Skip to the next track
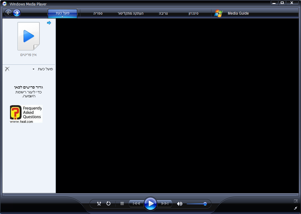This screenshot has height=214, width=301. pyautogui.click(x=165, y=204)
